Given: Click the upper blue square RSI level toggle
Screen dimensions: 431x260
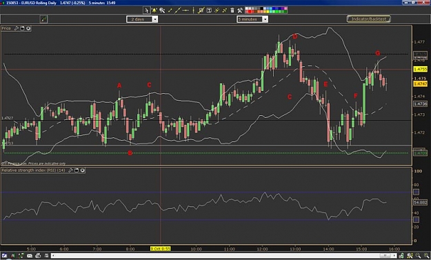Looking at the screenshot, I should click(x=416, y=192).
